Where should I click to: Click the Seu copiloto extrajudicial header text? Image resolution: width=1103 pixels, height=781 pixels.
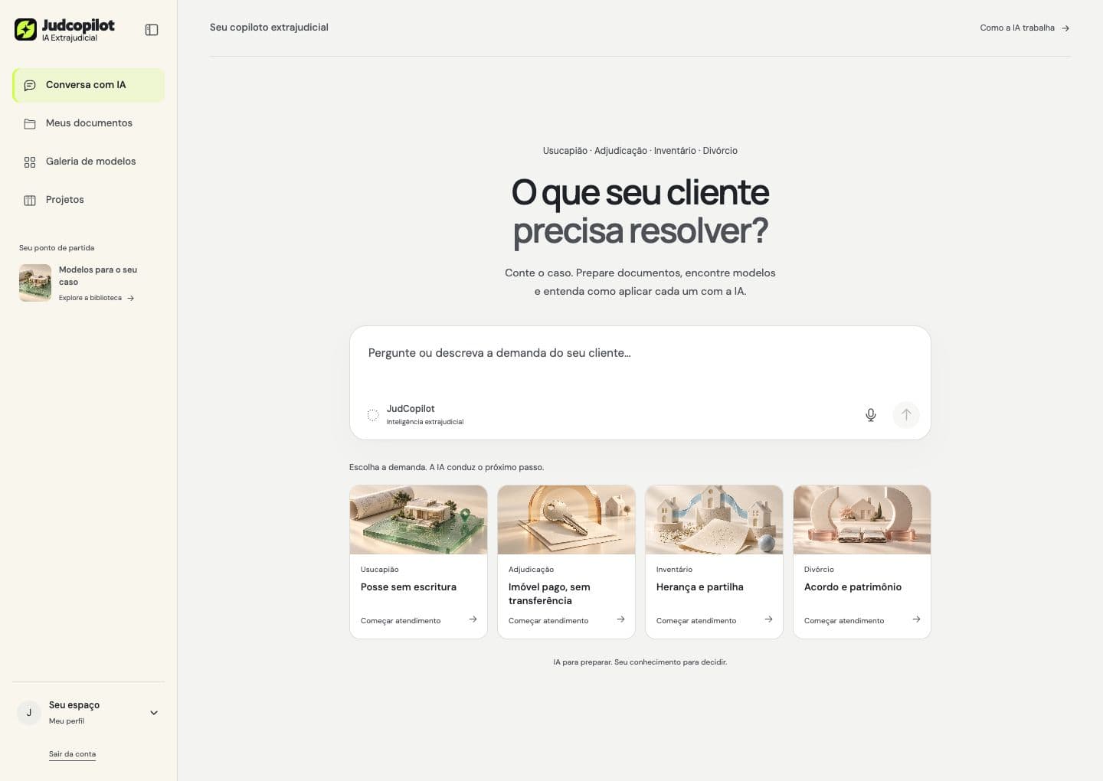(x=269, y=28)
